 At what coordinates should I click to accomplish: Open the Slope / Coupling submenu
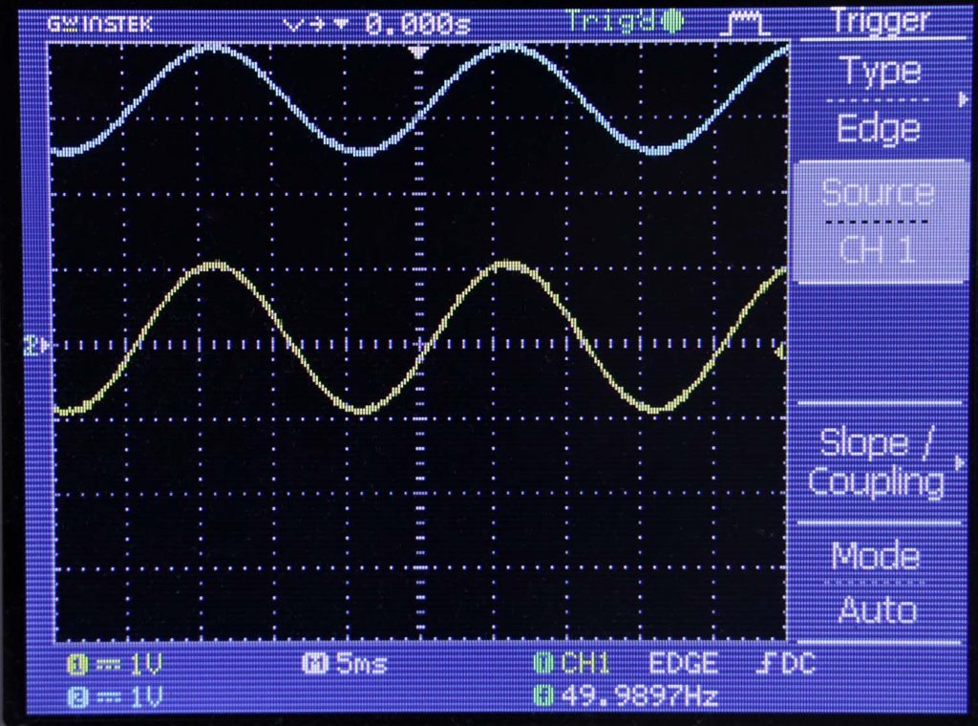click(x=877, y=463)
